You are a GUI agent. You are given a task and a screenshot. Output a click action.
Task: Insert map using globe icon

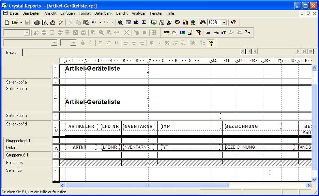point(193,22)
